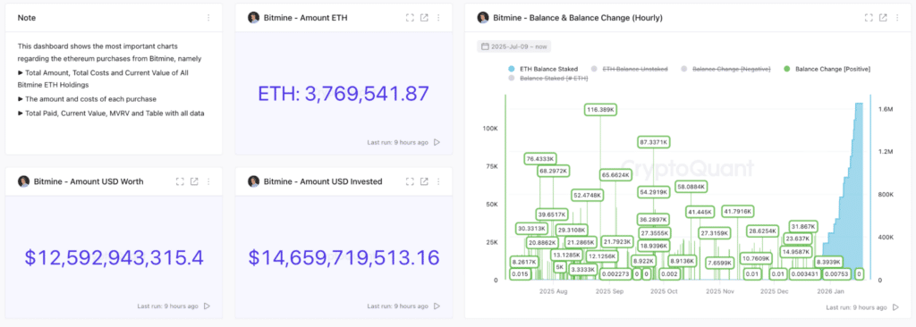Viewport: 916px width, 327px height.
Task: Click the 27.3159K data label
Action: pos(715,233)
